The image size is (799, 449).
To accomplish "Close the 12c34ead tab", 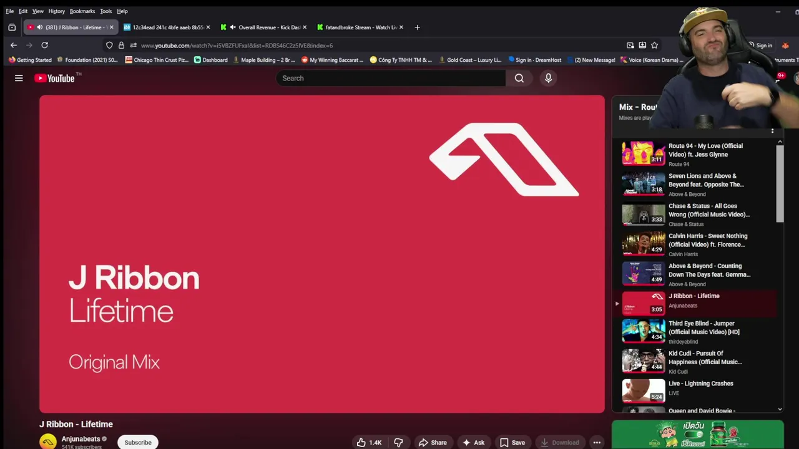I will (208, 27).
